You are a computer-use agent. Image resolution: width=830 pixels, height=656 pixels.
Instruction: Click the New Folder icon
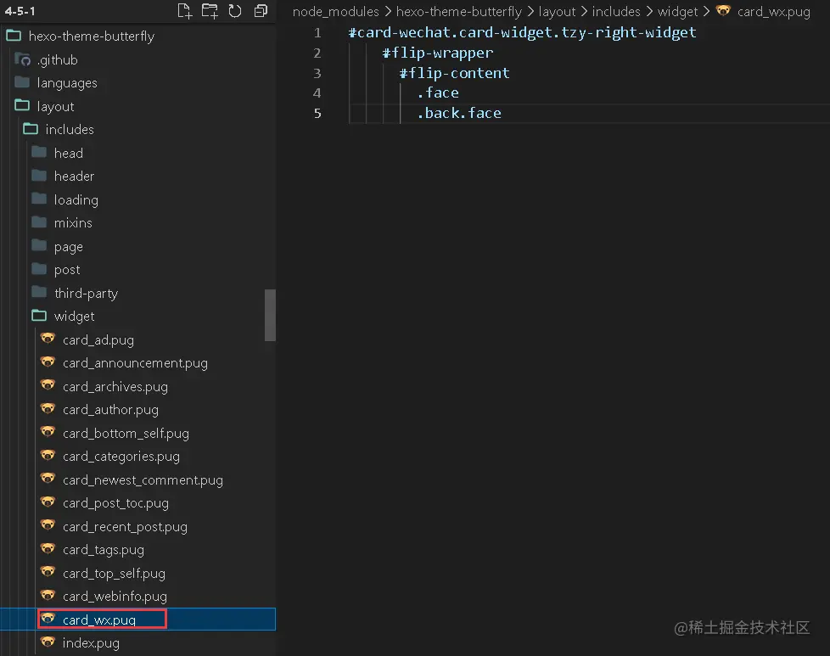click(x=210, y=11)
